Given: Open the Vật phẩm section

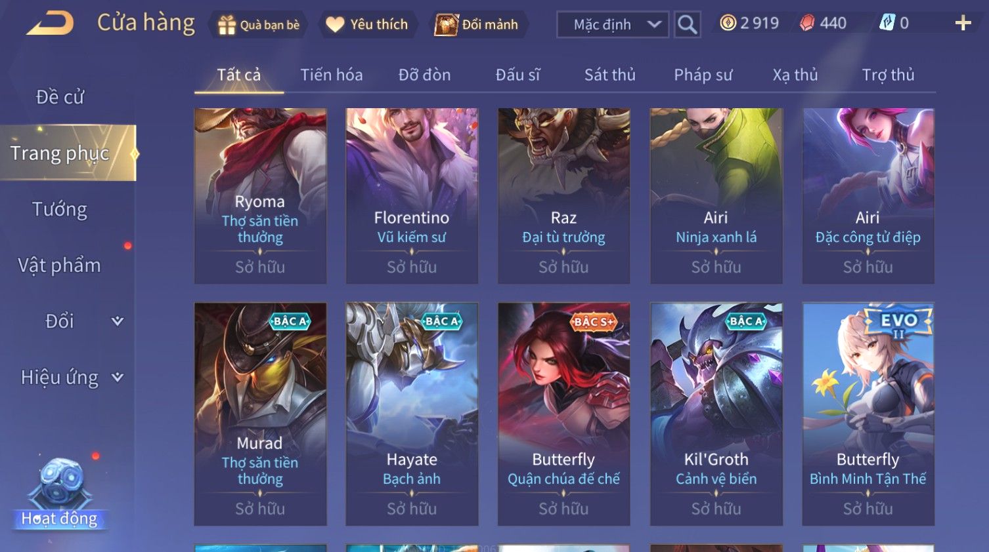Looking at the screenshot, I should 60,265.
